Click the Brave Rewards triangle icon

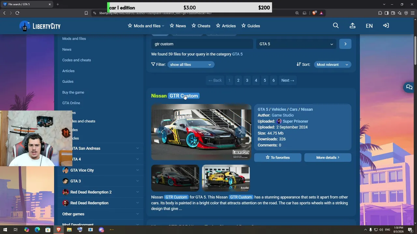pyautogui.click(x=321, y=13)
